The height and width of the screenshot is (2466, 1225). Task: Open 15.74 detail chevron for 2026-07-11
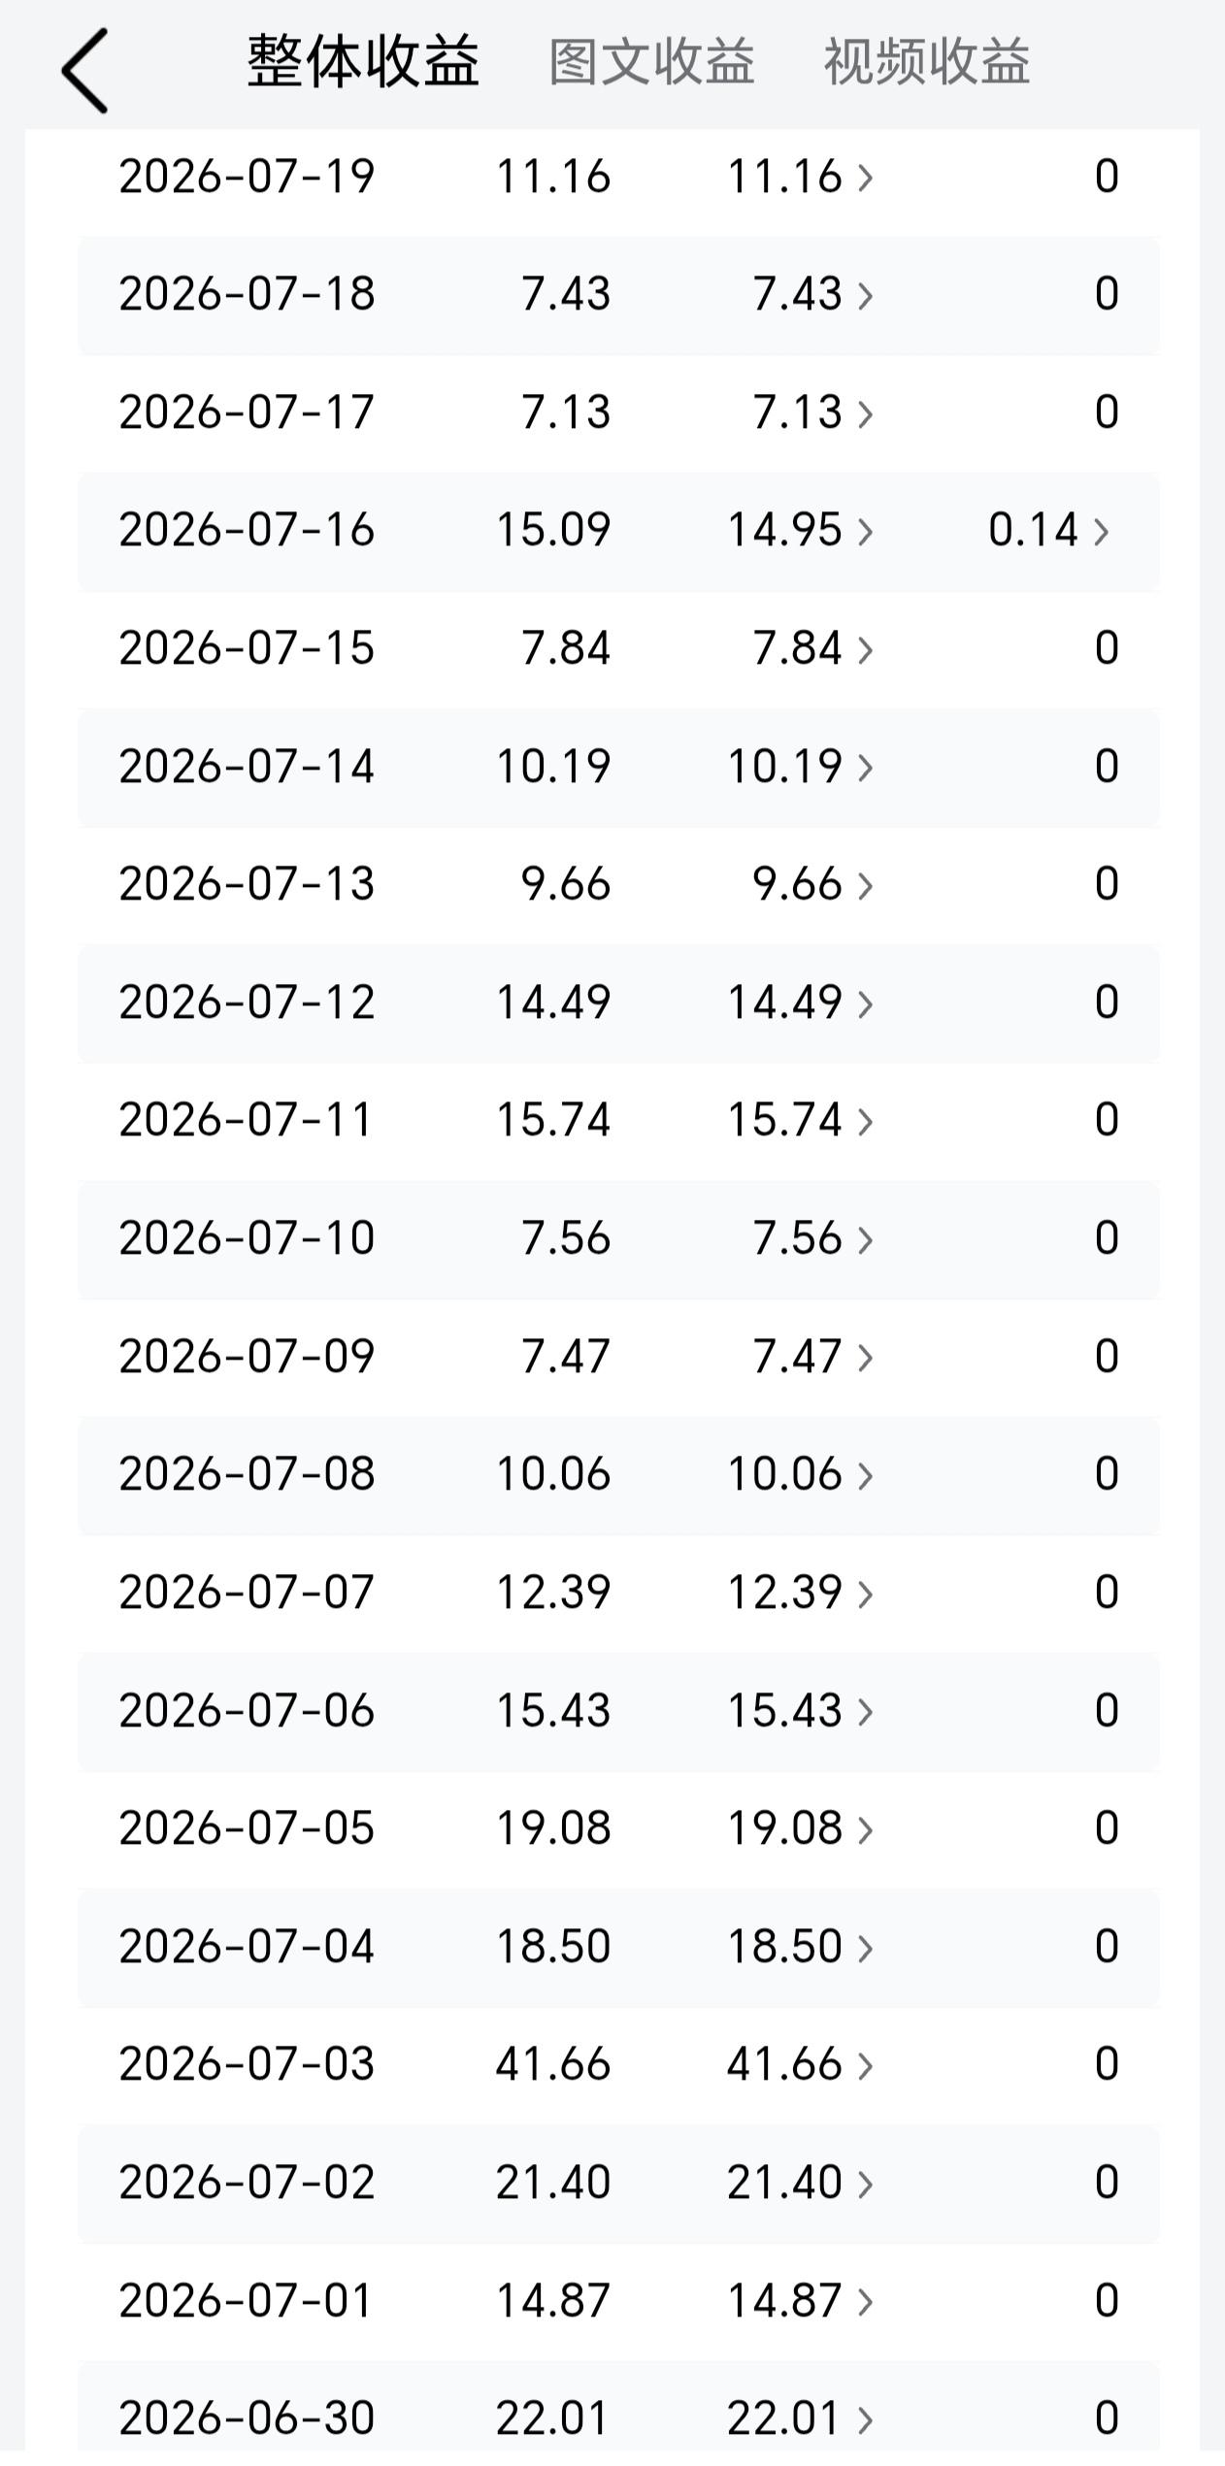[x=865, y=1121]
